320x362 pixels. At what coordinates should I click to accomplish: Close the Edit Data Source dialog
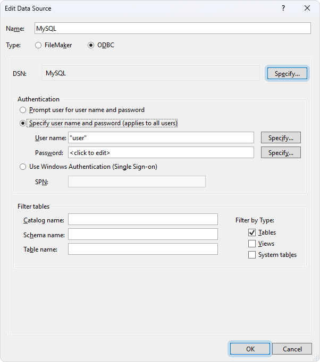point(307,8)
